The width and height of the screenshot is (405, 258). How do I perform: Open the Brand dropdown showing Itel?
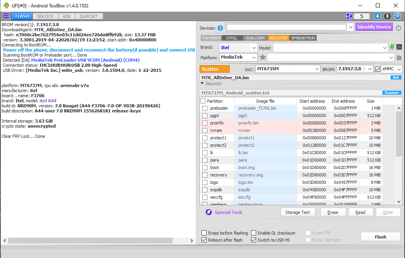coord(254,48)
